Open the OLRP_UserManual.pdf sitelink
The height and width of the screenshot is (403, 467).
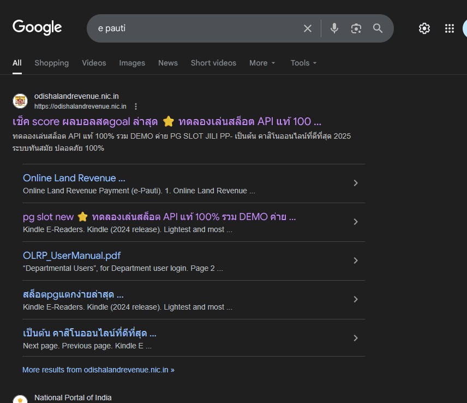tap(72, 256)
